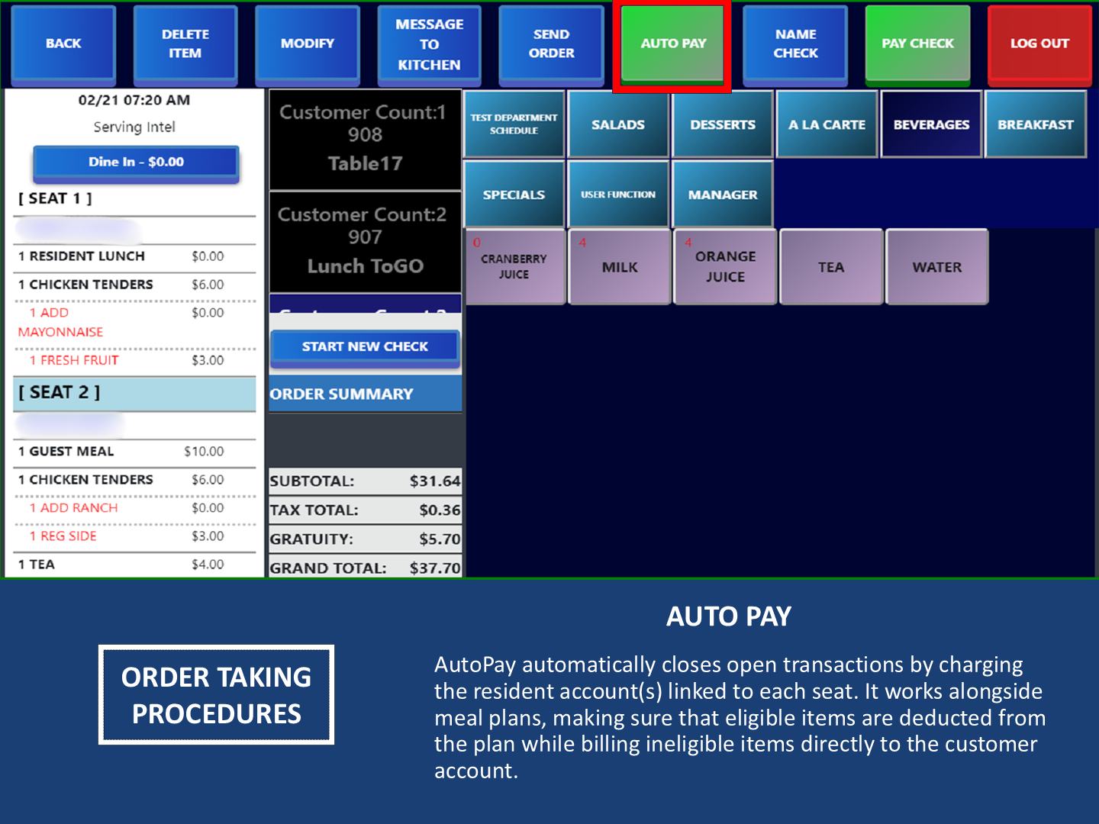Add Orange Juice item
The height and width of the screenshot is (824, 1099).
pos(725,267)
